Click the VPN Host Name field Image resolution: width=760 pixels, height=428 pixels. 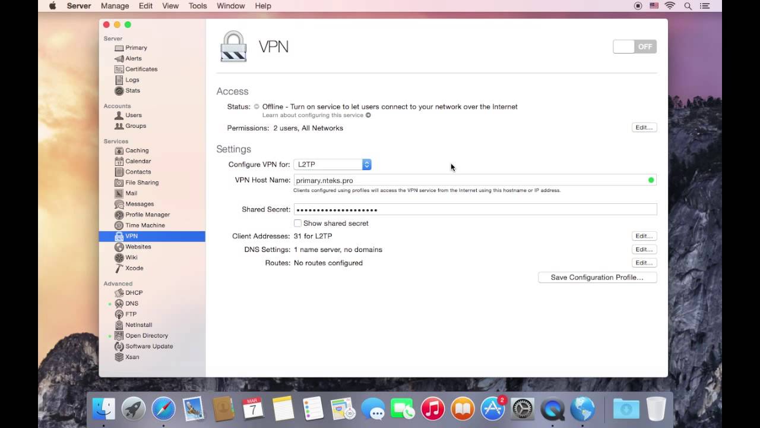click(475, 180)
